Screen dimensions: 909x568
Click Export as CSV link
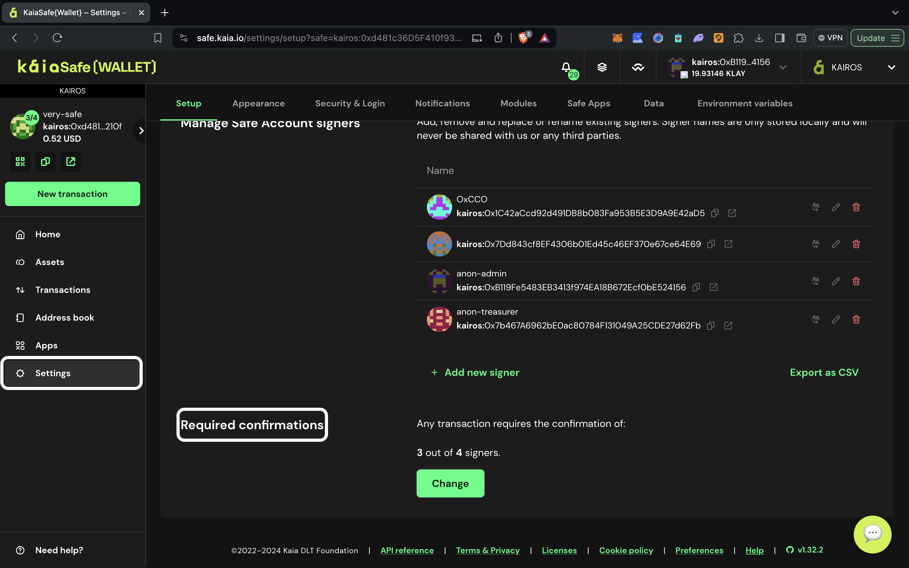pyautogui.click(x=824, y=372)
